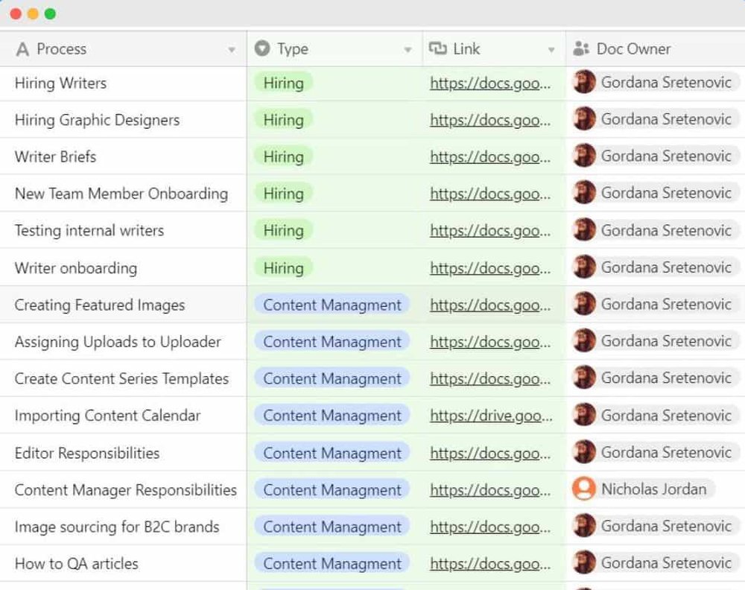Click the tag icon in the Type column header

point(261,48)
